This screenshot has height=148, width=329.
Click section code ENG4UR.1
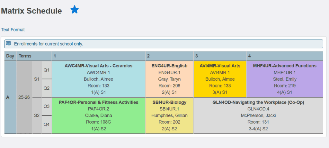[x=169, y=72]
